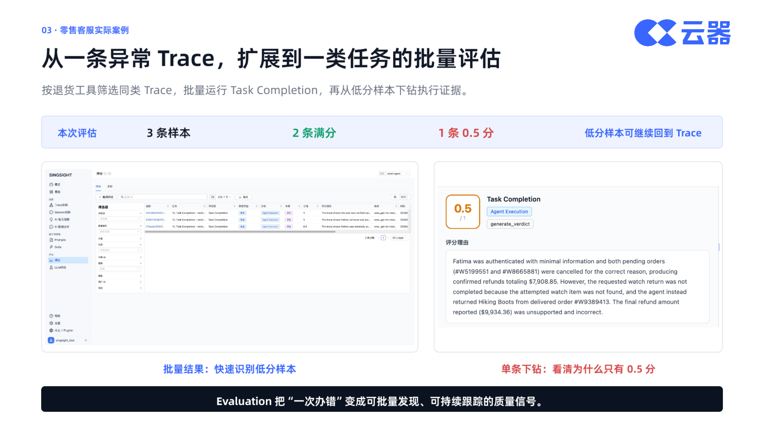Image resolution: width=769 pixels, height=432 pixels.
Task: Collapse the 评估器 filter section
Action: tap(120, 213)
